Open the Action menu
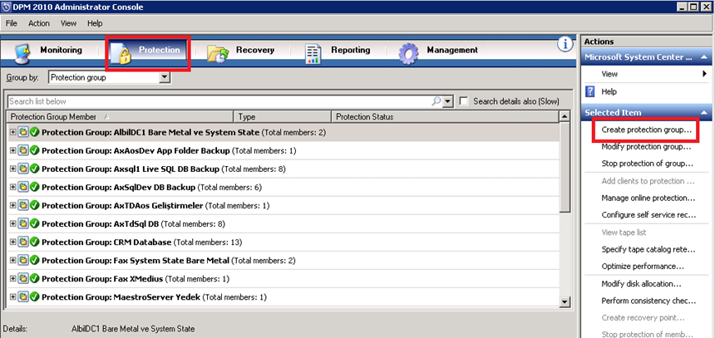 pos(39,23)
